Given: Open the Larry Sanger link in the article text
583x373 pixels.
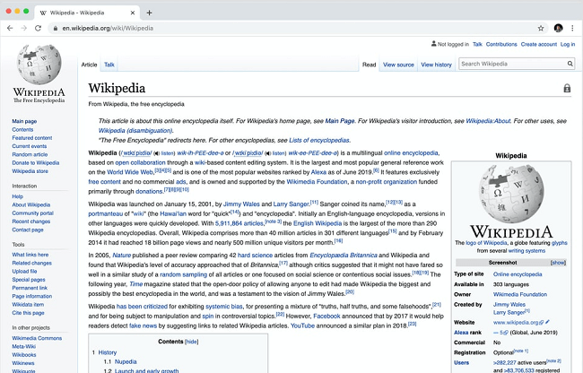Looking at the screenshot, I should click(291, 204).
